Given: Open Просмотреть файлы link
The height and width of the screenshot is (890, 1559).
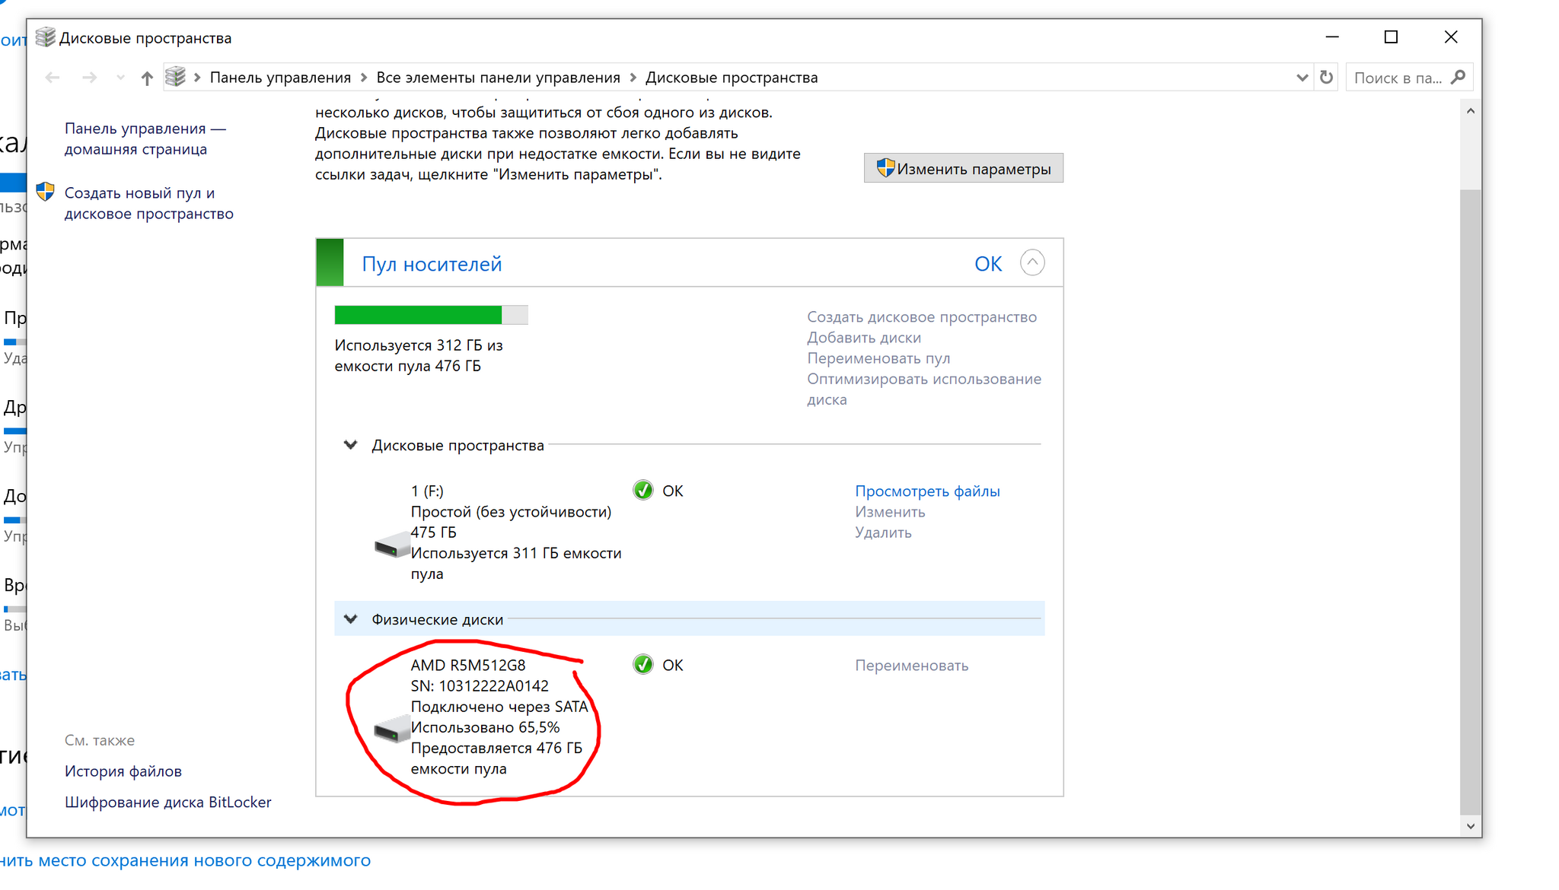Looking at the screenshot, I should pos(926,491).
